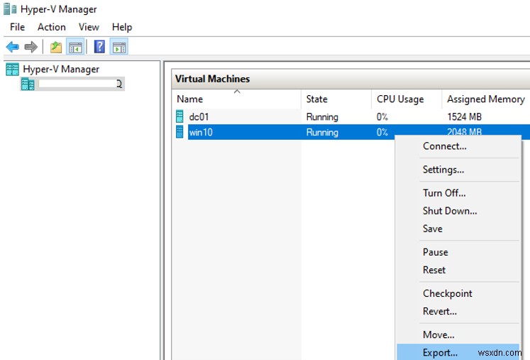Screen dimensions: 530x360
Task: Click the dc01 virtual machine icon
Action: click(x=180, y=116)
